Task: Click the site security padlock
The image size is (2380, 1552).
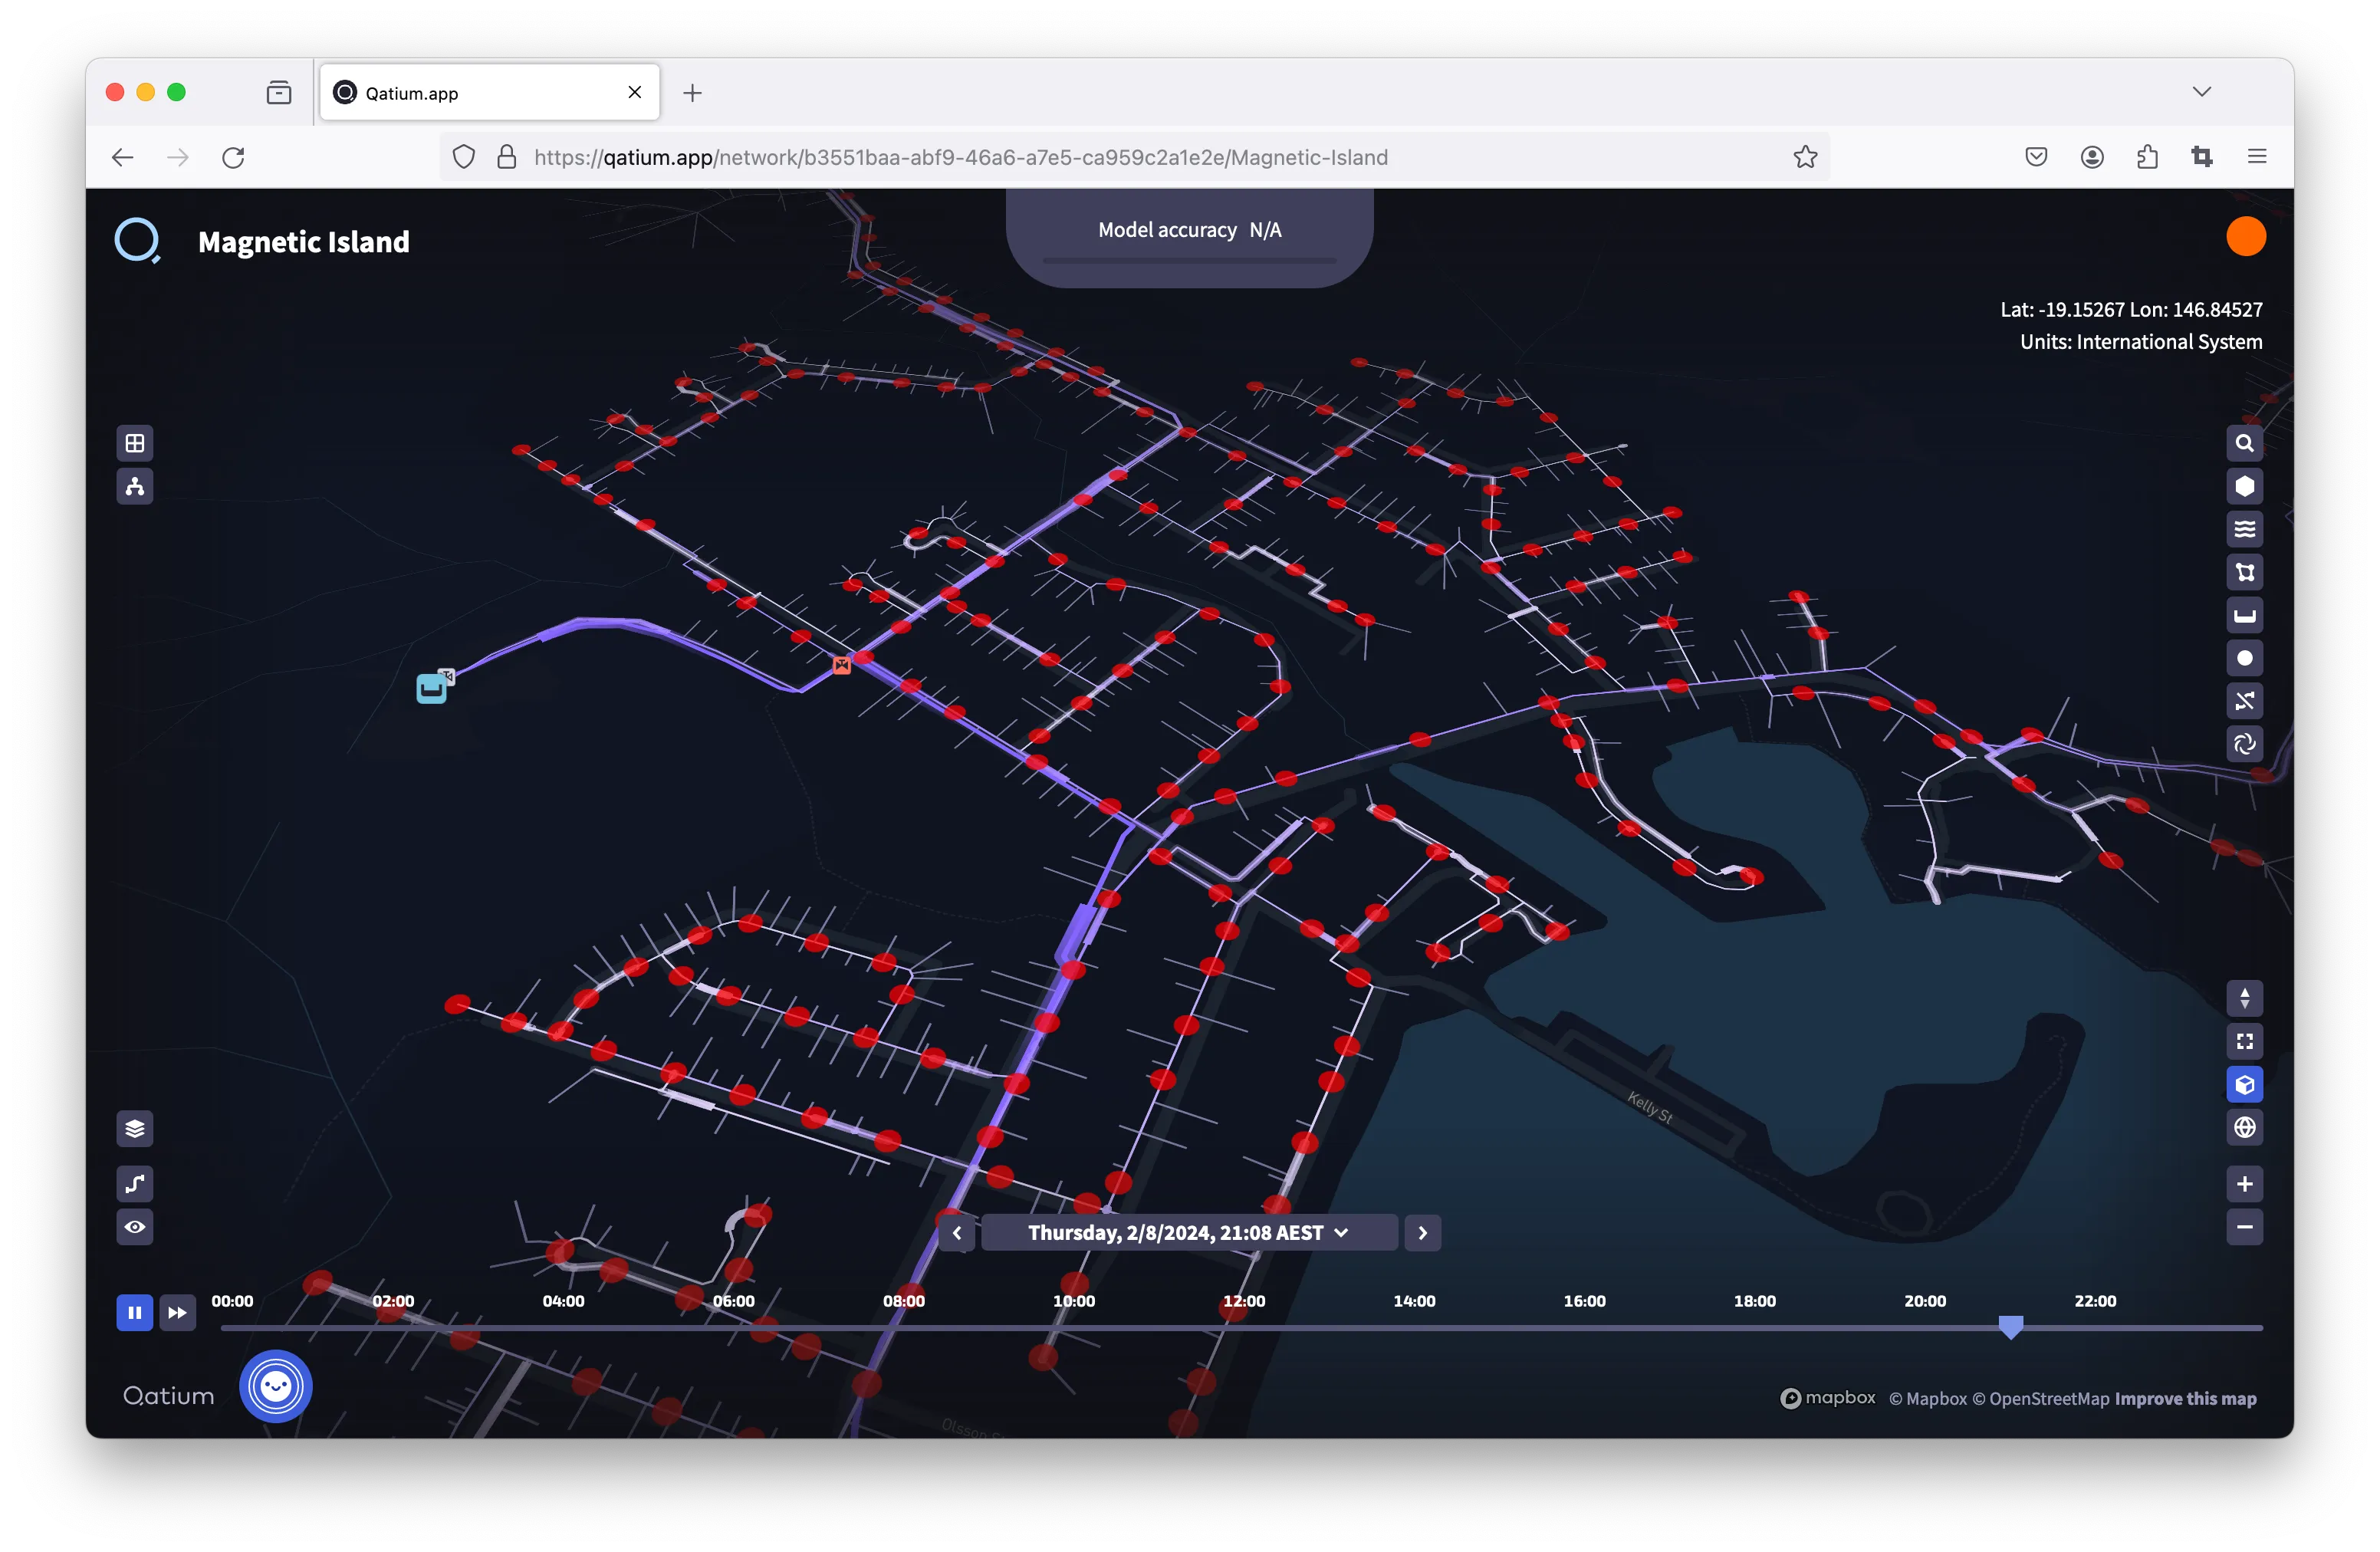Action: coord(507,157)
